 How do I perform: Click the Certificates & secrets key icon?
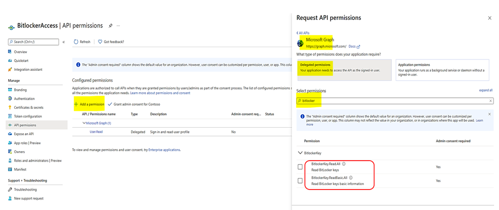[10, 107]
